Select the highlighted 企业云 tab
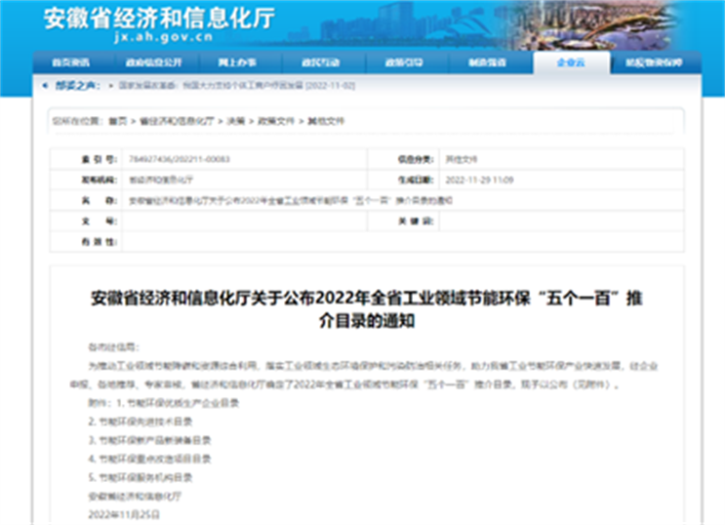Image resolution: width=725 pixels, height=525 pixels. pos(571,62)
